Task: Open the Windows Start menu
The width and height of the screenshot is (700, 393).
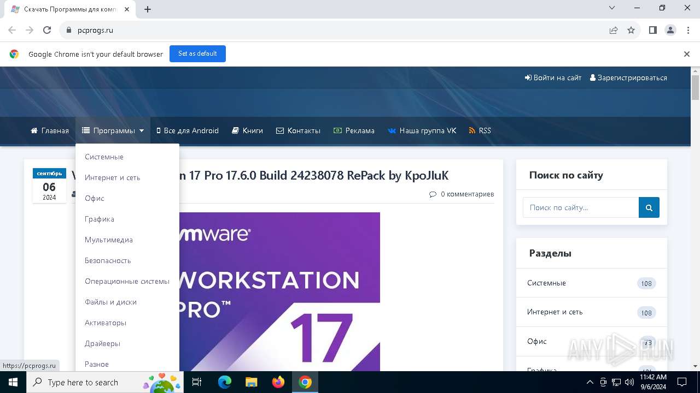Action: tap(13, 382)
